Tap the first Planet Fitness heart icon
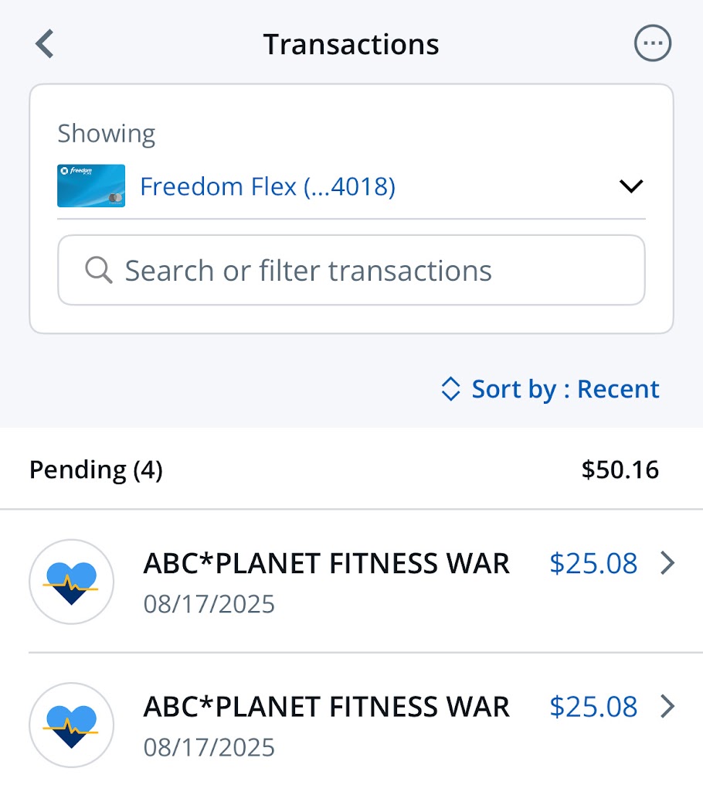 pyautogui.click(x=71, y=582)
